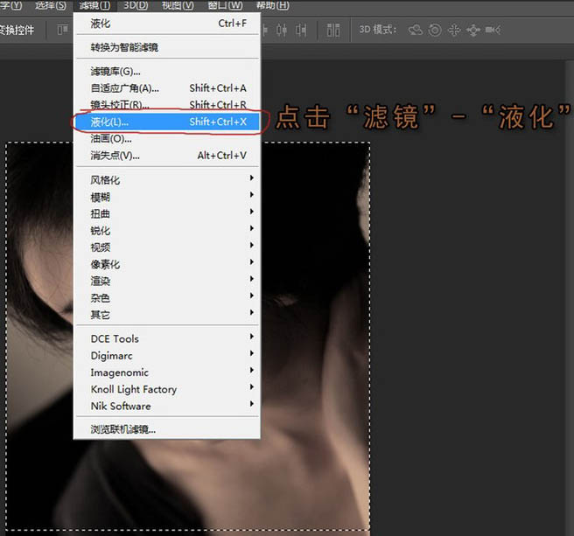Choose last filter 液化 Ctrl+F entry

167,24
